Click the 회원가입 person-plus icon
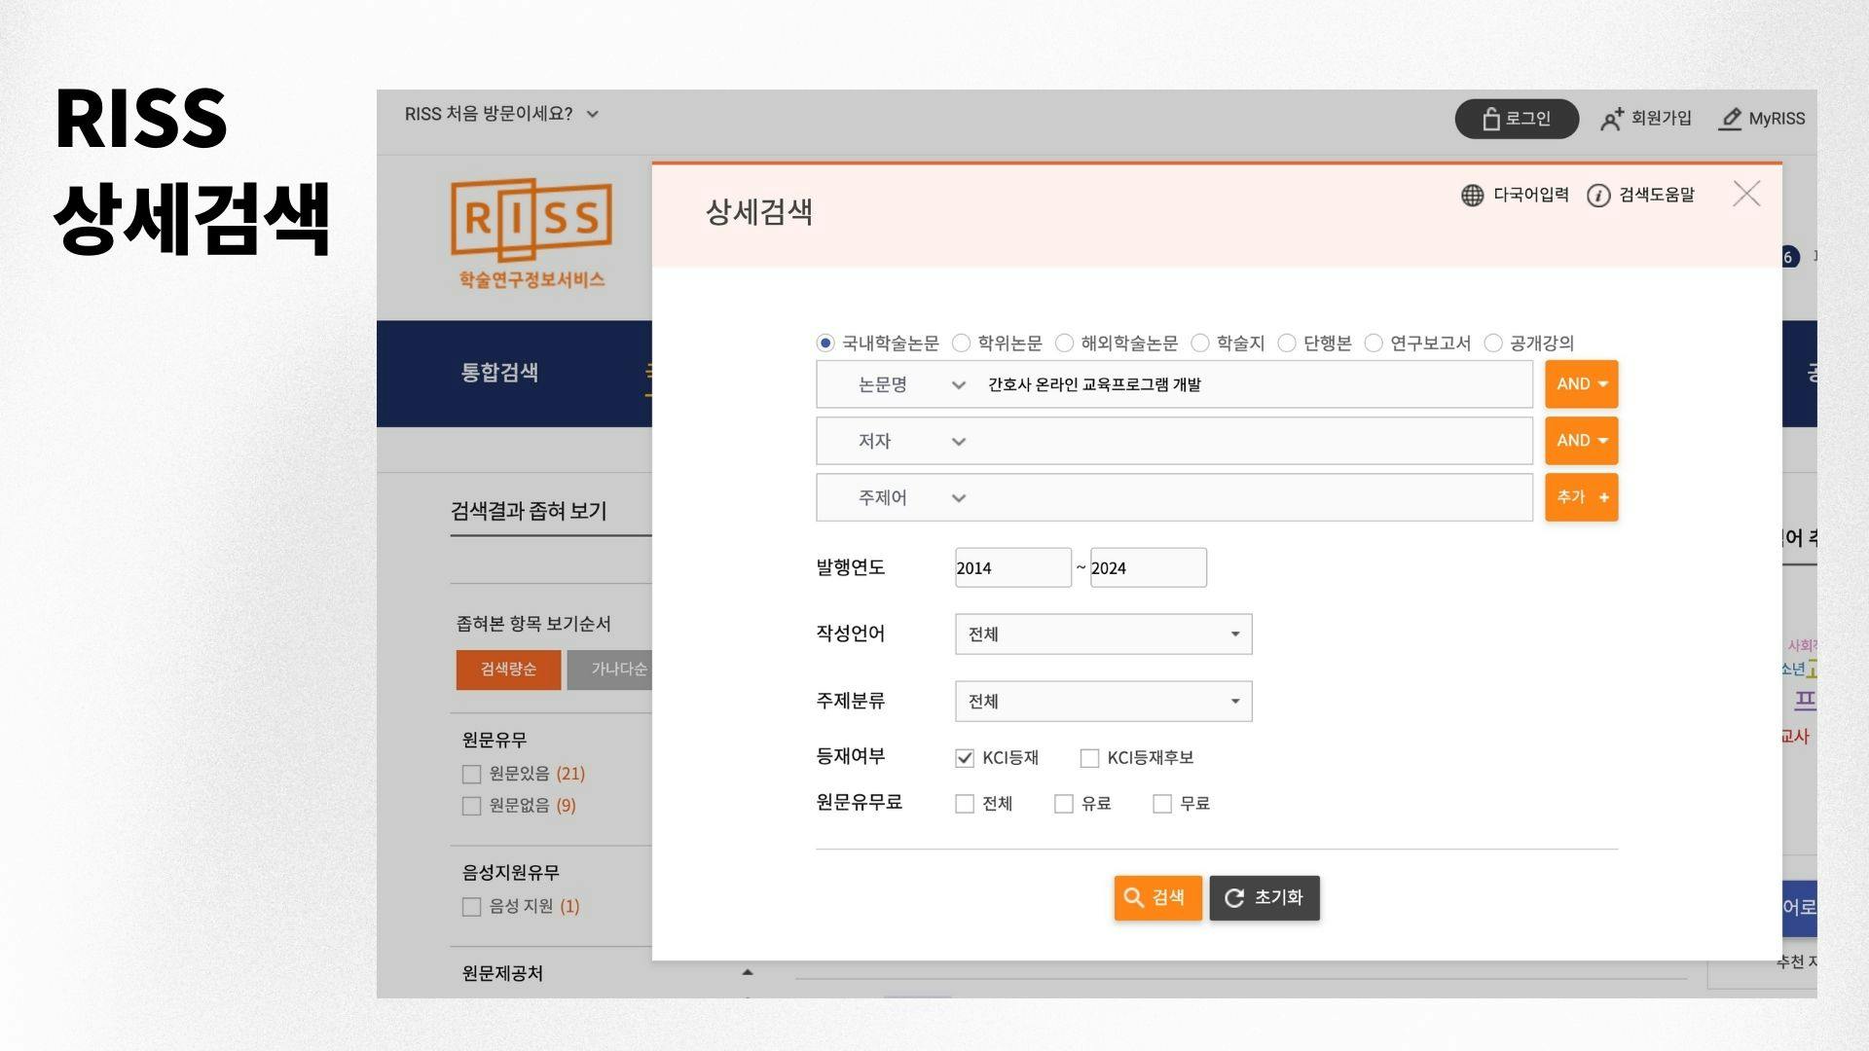Viewport: 1869px width, 1051px height. 1612,119
